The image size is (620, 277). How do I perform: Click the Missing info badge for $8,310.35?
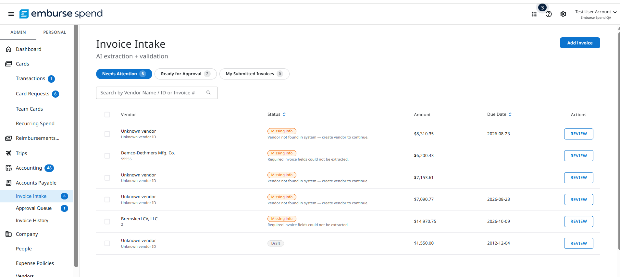pos(282,131)
